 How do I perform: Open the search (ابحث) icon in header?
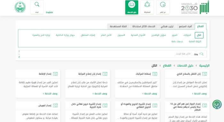point(37,7)
